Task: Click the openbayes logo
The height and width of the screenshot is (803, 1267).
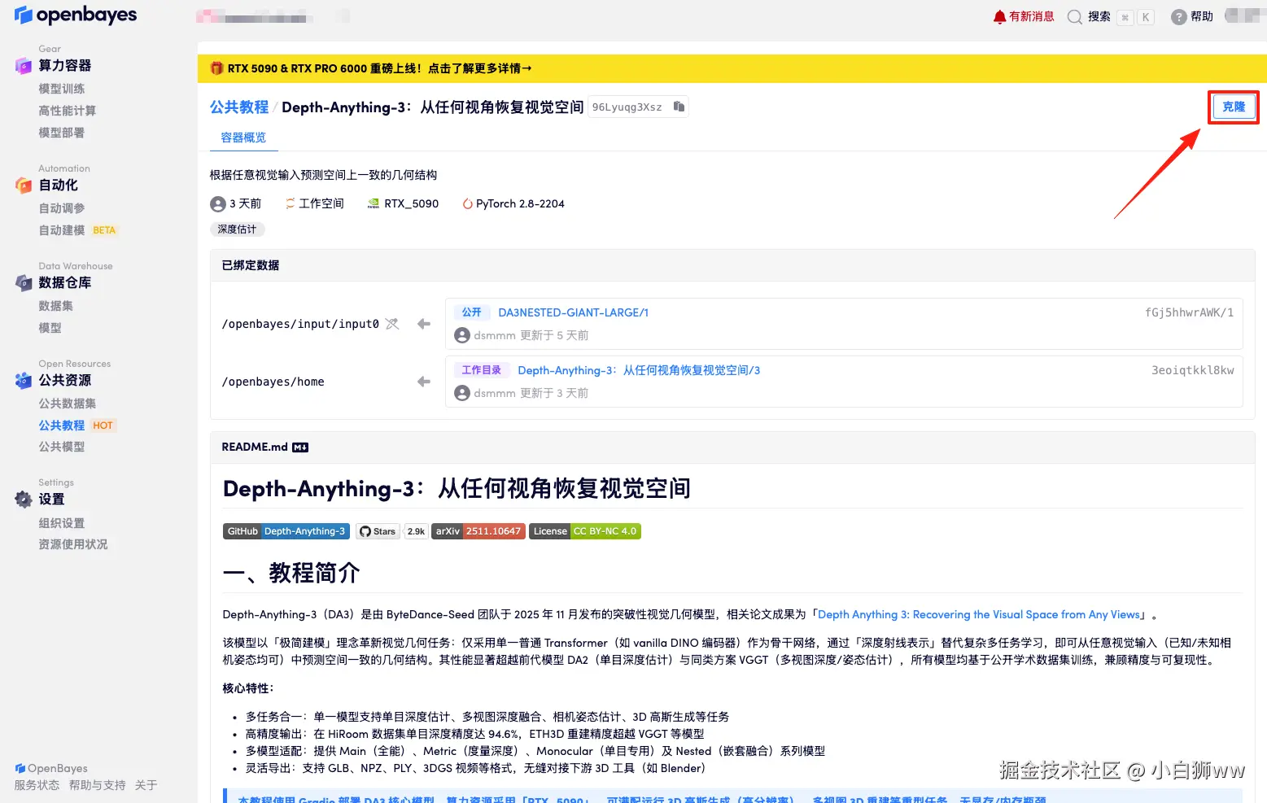Action: coord(75,15)
